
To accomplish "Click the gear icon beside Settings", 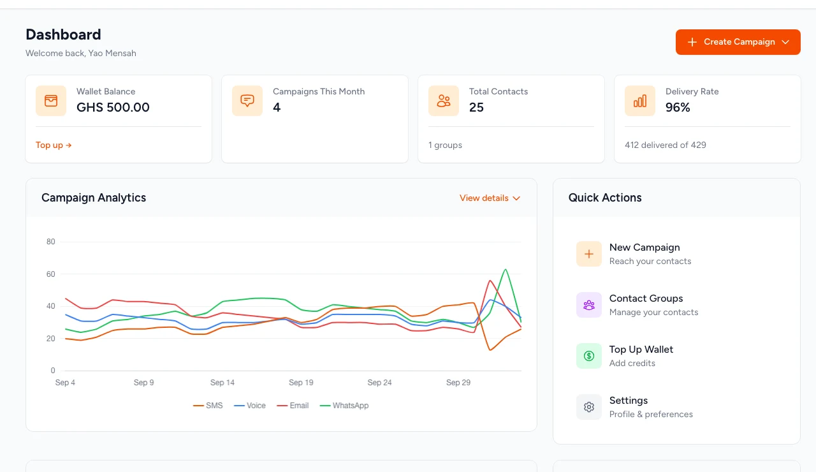I will pos(589,407).
